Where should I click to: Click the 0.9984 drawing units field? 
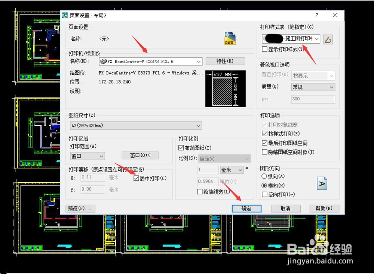pos(208,181)
